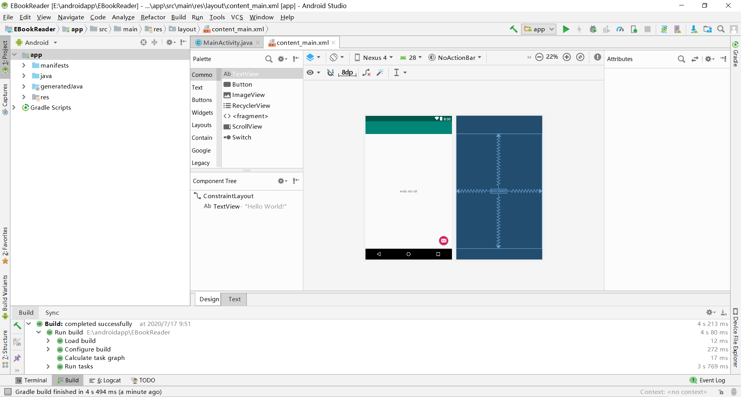Open the Profiler gauge icon in toolbar
Viewport: 741px width, 397px height.
pyautogui.click(x=620, y=29)
